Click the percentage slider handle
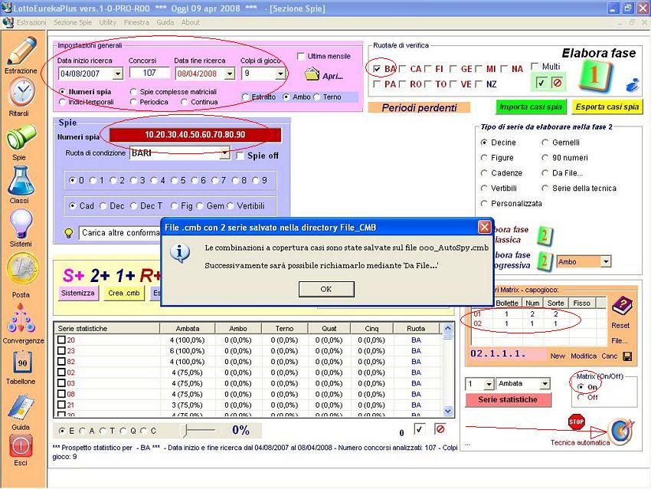Viewport: 651px width, 489px height. (x=185, y=431)
